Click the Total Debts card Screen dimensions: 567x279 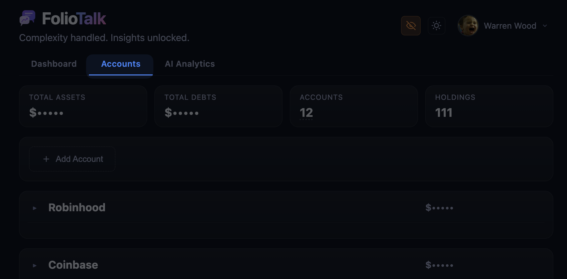pos(218,106)
